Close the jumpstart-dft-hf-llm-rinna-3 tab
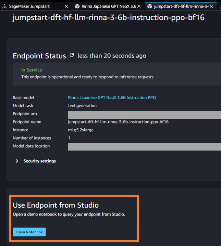 click(x=211, y=6)
